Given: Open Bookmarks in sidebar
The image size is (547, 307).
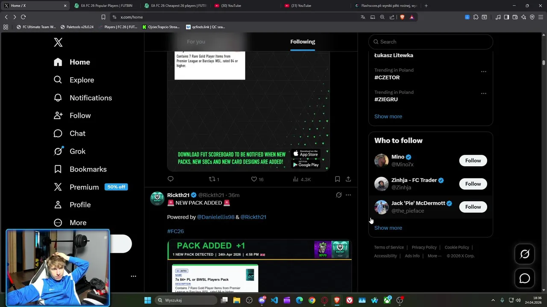Looking at the screenshot, I should [79, 169].
